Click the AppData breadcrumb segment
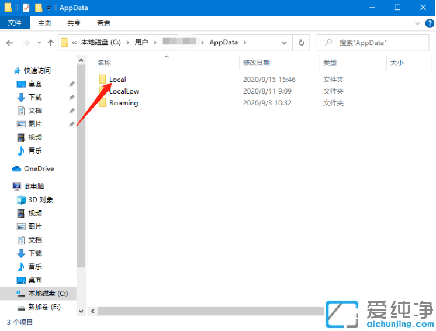The height and width of the screenshot is (331, 436). pos(224,42)
